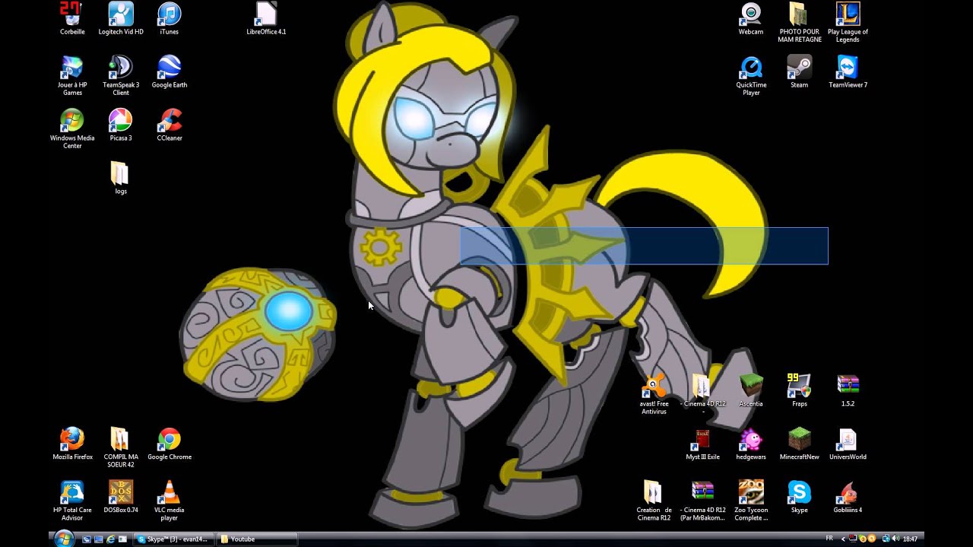Open QuickTime Player shortcut
Screen dimensions: 973x547
coord(750,76)
